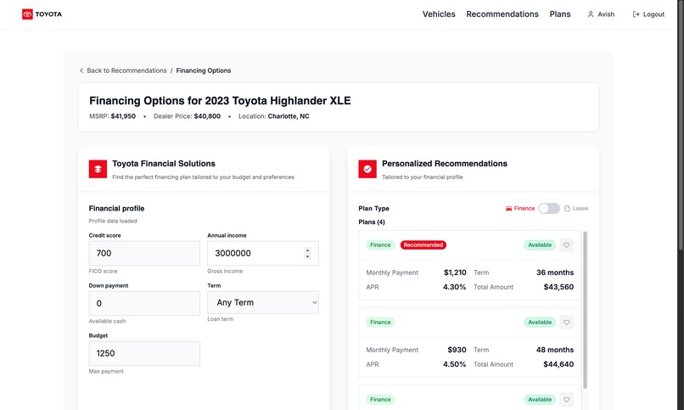Select the $1,210 monthly payment value
This screenshot has height=410, width=684.
tap(455, 272)
